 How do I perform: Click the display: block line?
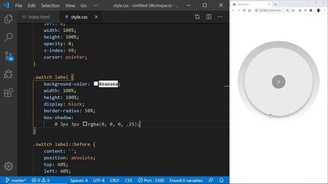tap(64, 104)
